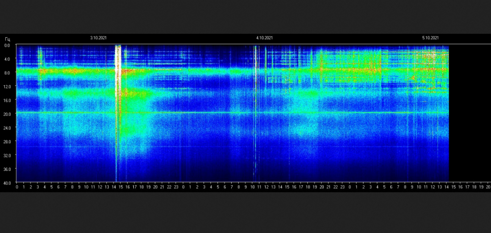Select the 4.10.2021 date label
This screenshot has height=233, width=491.
pos(264,38)
